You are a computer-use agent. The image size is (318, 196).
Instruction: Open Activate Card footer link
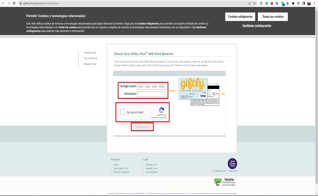point(151,165)
